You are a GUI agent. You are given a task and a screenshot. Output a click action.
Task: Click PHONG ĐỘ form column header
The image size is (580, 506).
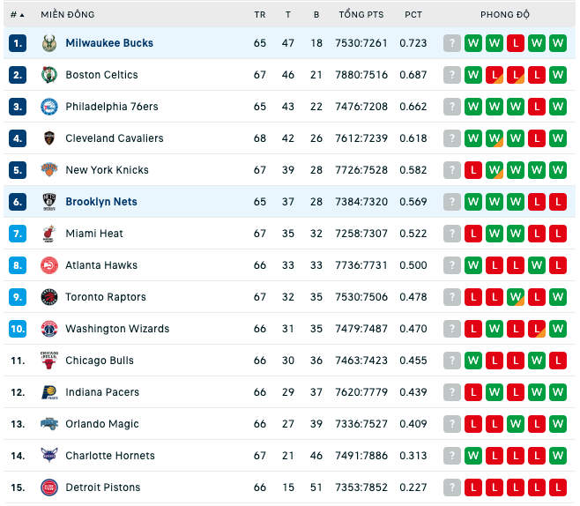tap(505, 15)
